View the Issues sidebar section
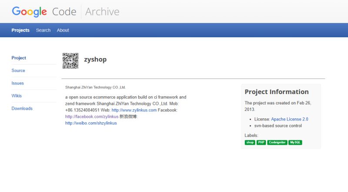Image resolution: width=348 pixels, height=192 pixels. 17,83
